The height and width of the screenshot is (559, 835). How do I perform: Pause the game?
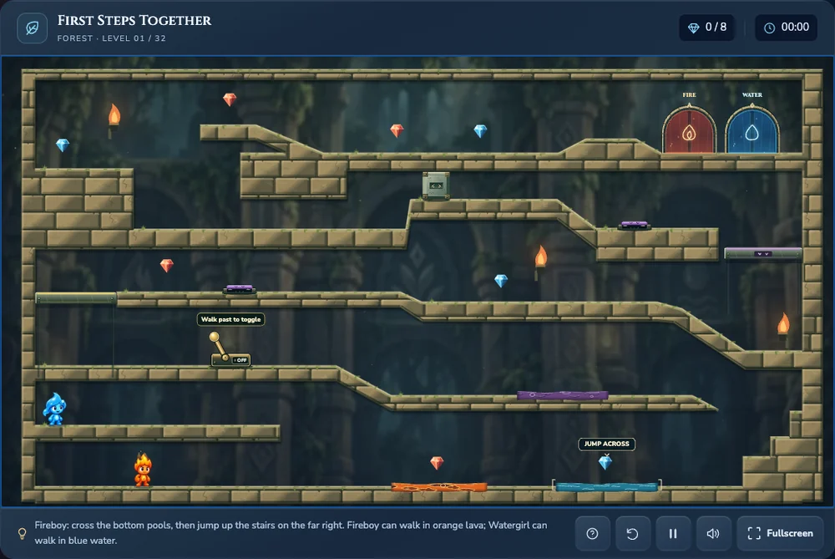pos(673,533)
